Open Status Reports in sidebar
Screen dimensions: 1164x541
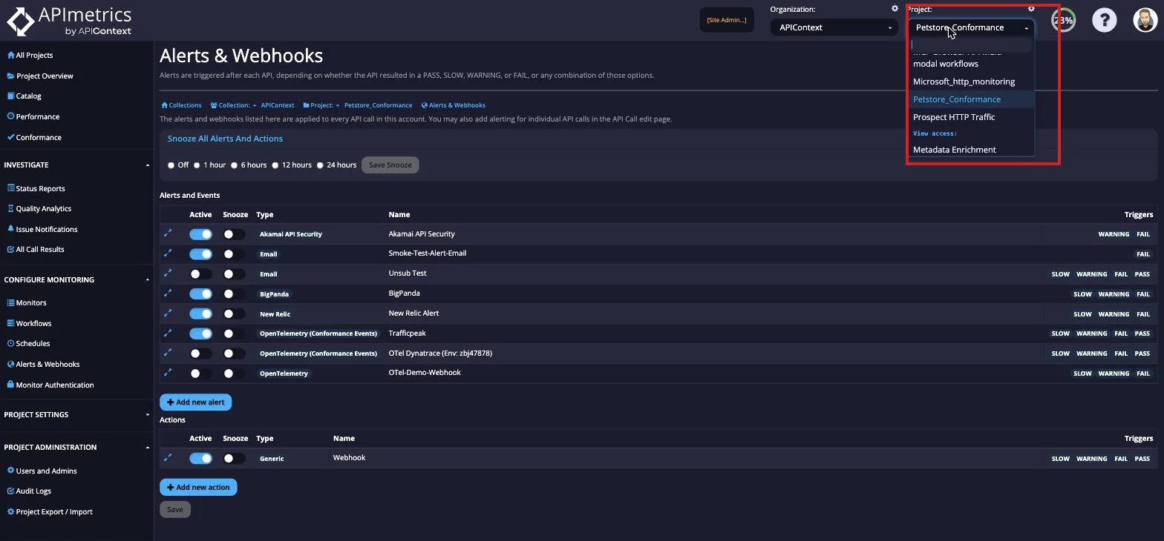pyautogui.click(x=36, y=188)
